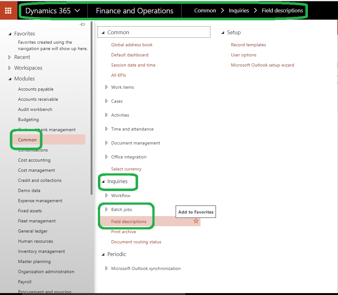
Task: Select Accounts receivable module
Action: pyautogui.click(x=38, y=99)
